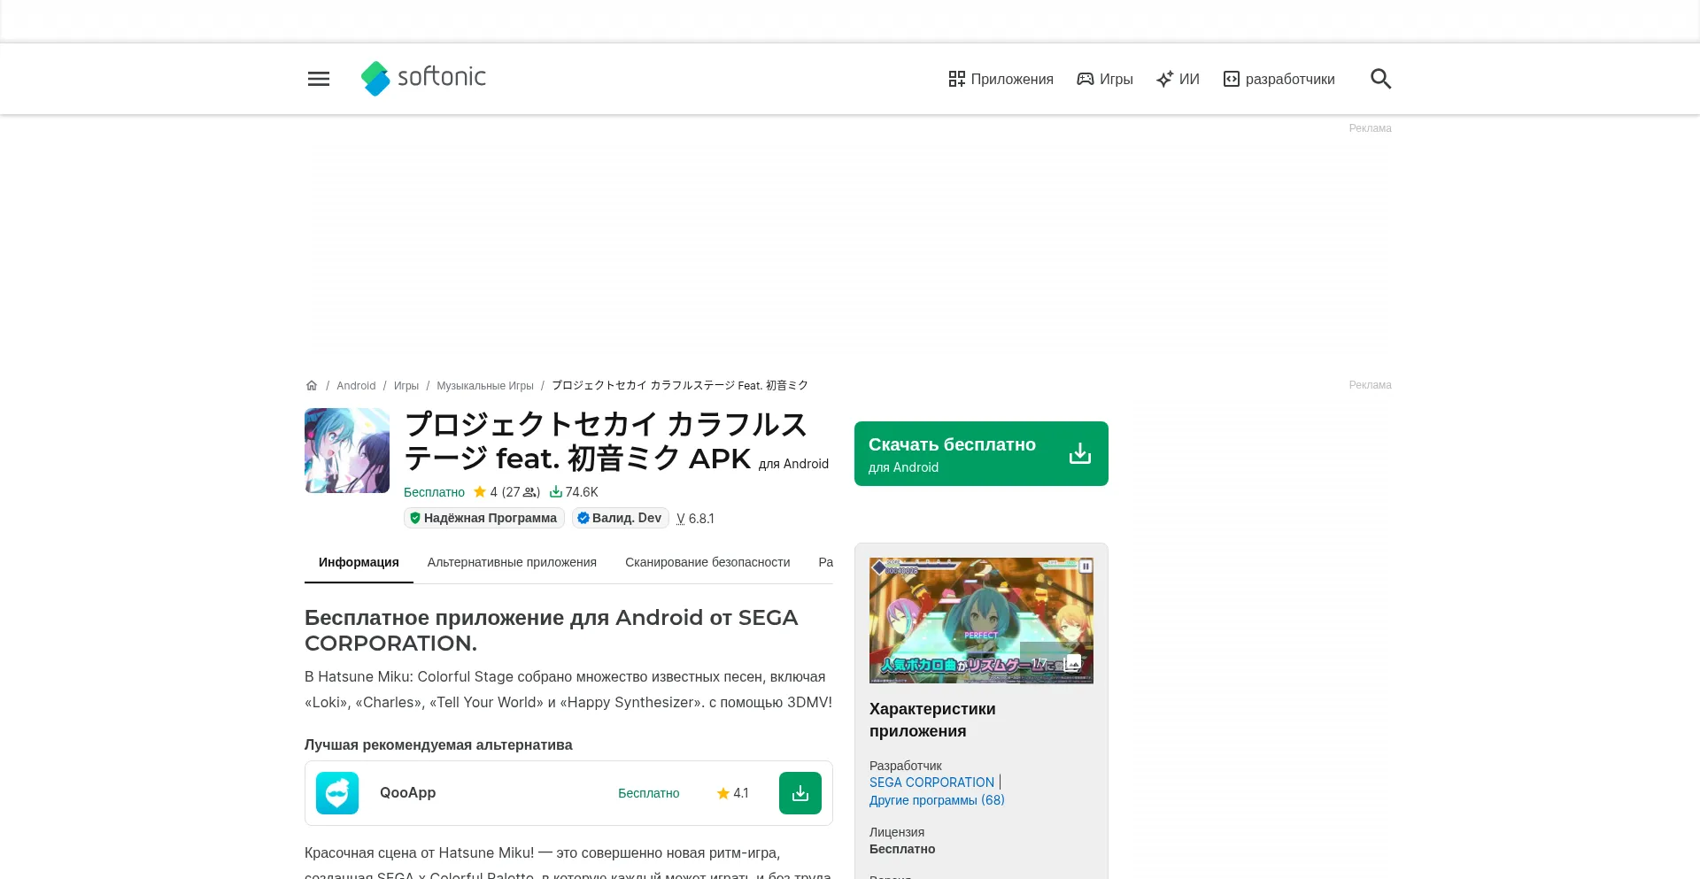Click the 74.6K downloads count

(x=574, y=492)
